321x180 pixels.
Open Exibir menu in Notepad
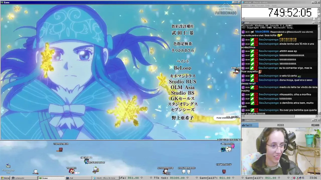click(x=268, y=5)
